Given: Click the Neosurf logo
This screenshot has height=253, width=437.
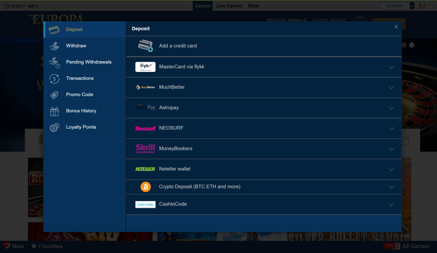Looking at the screenshot, I should pos(145,128).
